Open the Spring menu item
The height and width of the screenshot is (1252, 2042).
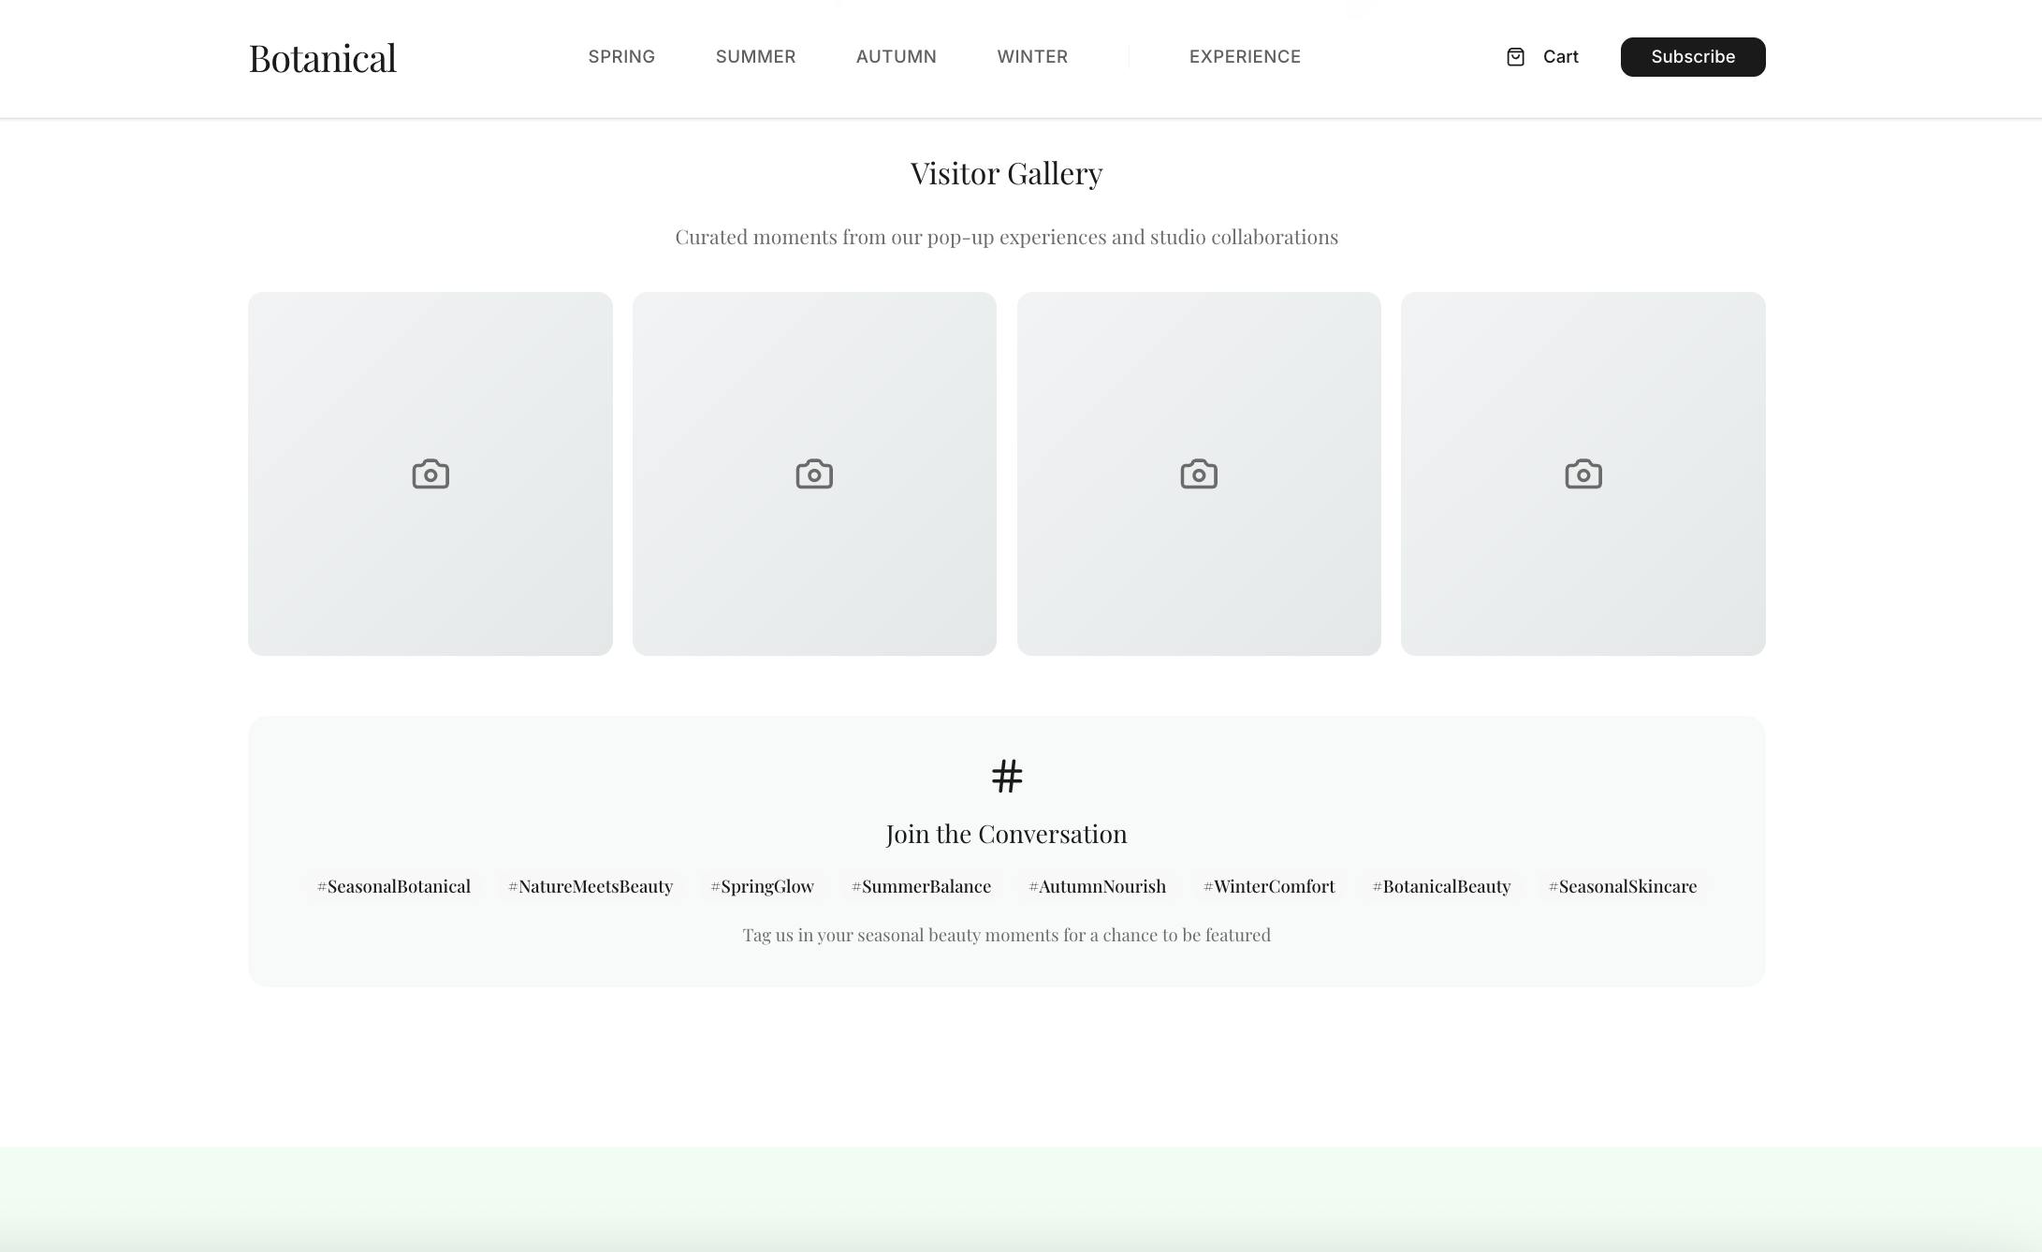pyautogui.click(x=621, y=57)
